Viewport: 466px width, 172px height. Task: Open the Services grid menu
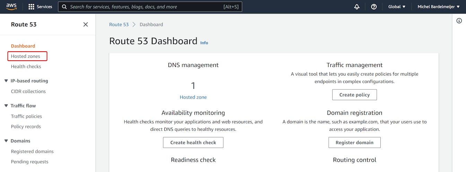pyautogui.click(x=40, y=7)
